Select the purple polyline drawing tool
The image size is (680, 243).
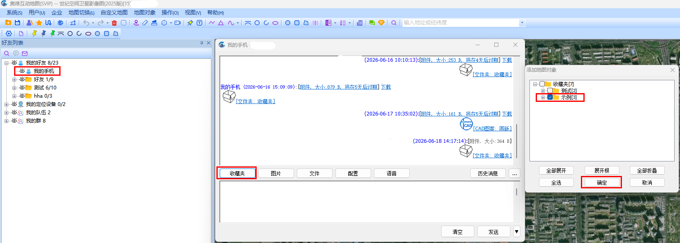(x=212, y=23)
